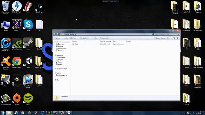Open the Windows Start button
The image size is (205, 115).
pyautogui.click(x=3, y=113)
